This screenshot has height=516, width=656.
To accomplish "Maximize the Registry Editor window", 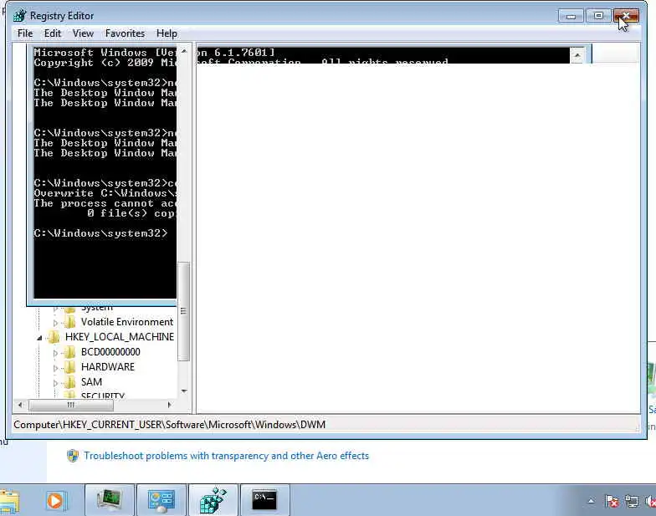I will (598, 16).
